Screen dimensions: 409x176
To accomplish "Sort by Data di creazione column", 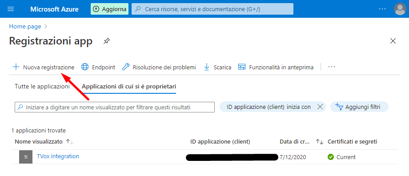I will 301,142.
